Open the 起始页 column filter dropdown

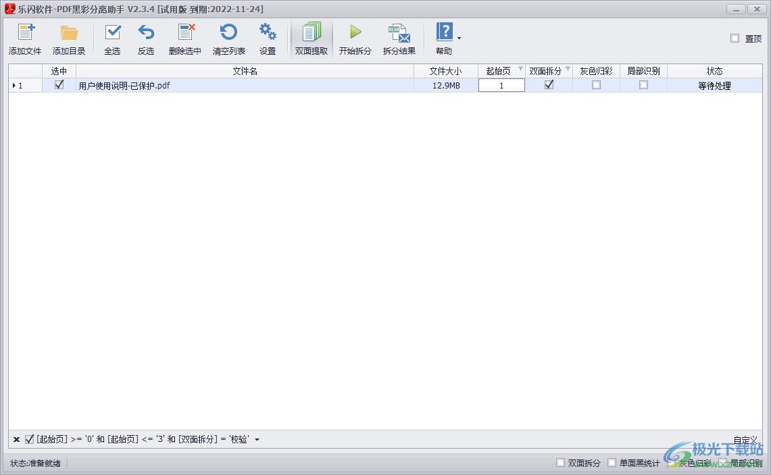pyautogui.click(x=520, y=69)
